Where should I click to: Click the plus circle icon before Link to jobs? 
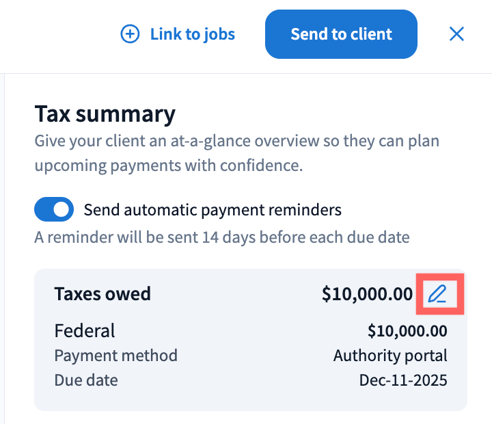pos(130,34)
